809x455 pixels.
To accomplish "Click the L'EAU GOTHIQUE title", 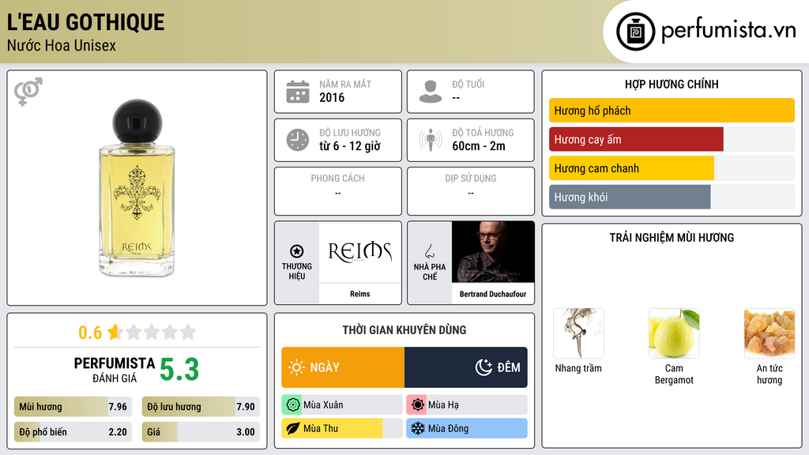I will tap(85, 22).
